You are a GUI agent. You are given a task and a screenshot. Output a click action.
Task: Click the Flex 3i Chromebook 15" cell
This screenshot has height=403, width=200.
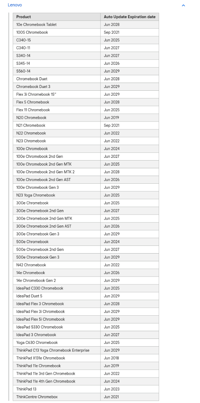(x=56, y=94)
